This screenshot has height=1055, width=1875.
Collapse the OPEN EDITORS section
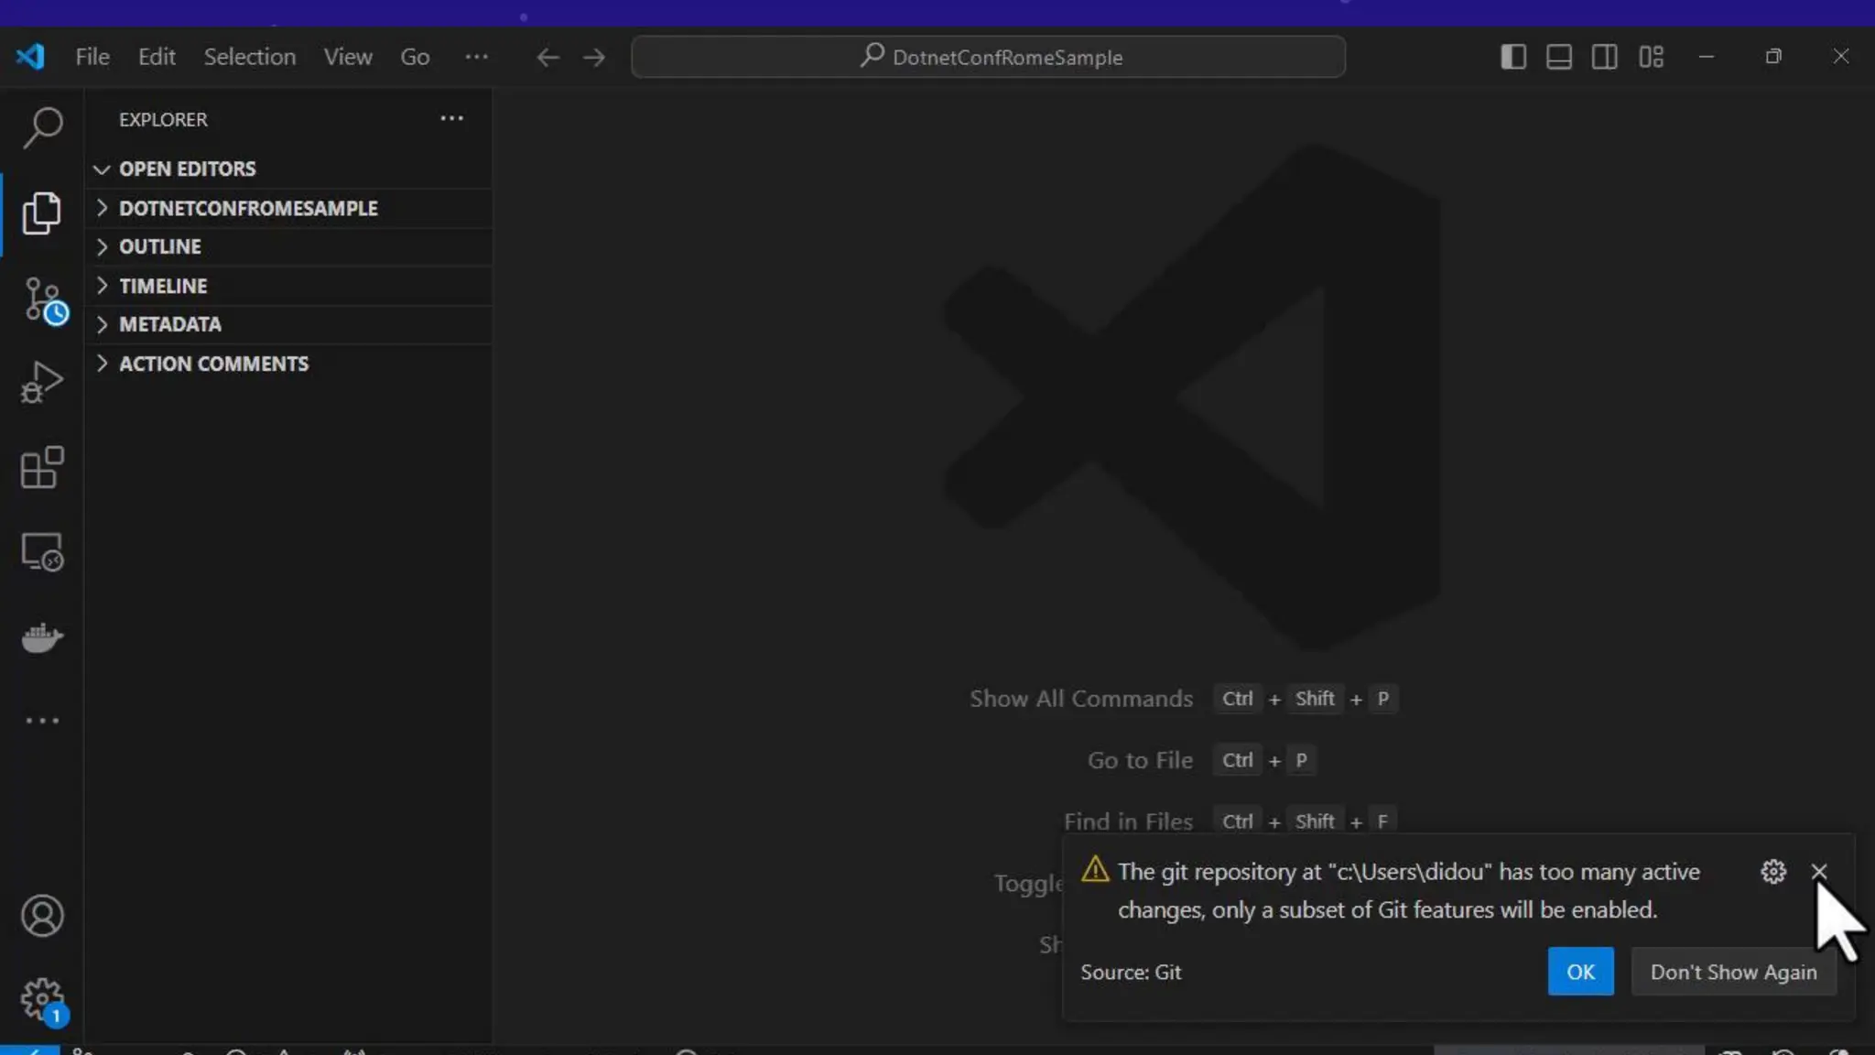pos(187,169)
